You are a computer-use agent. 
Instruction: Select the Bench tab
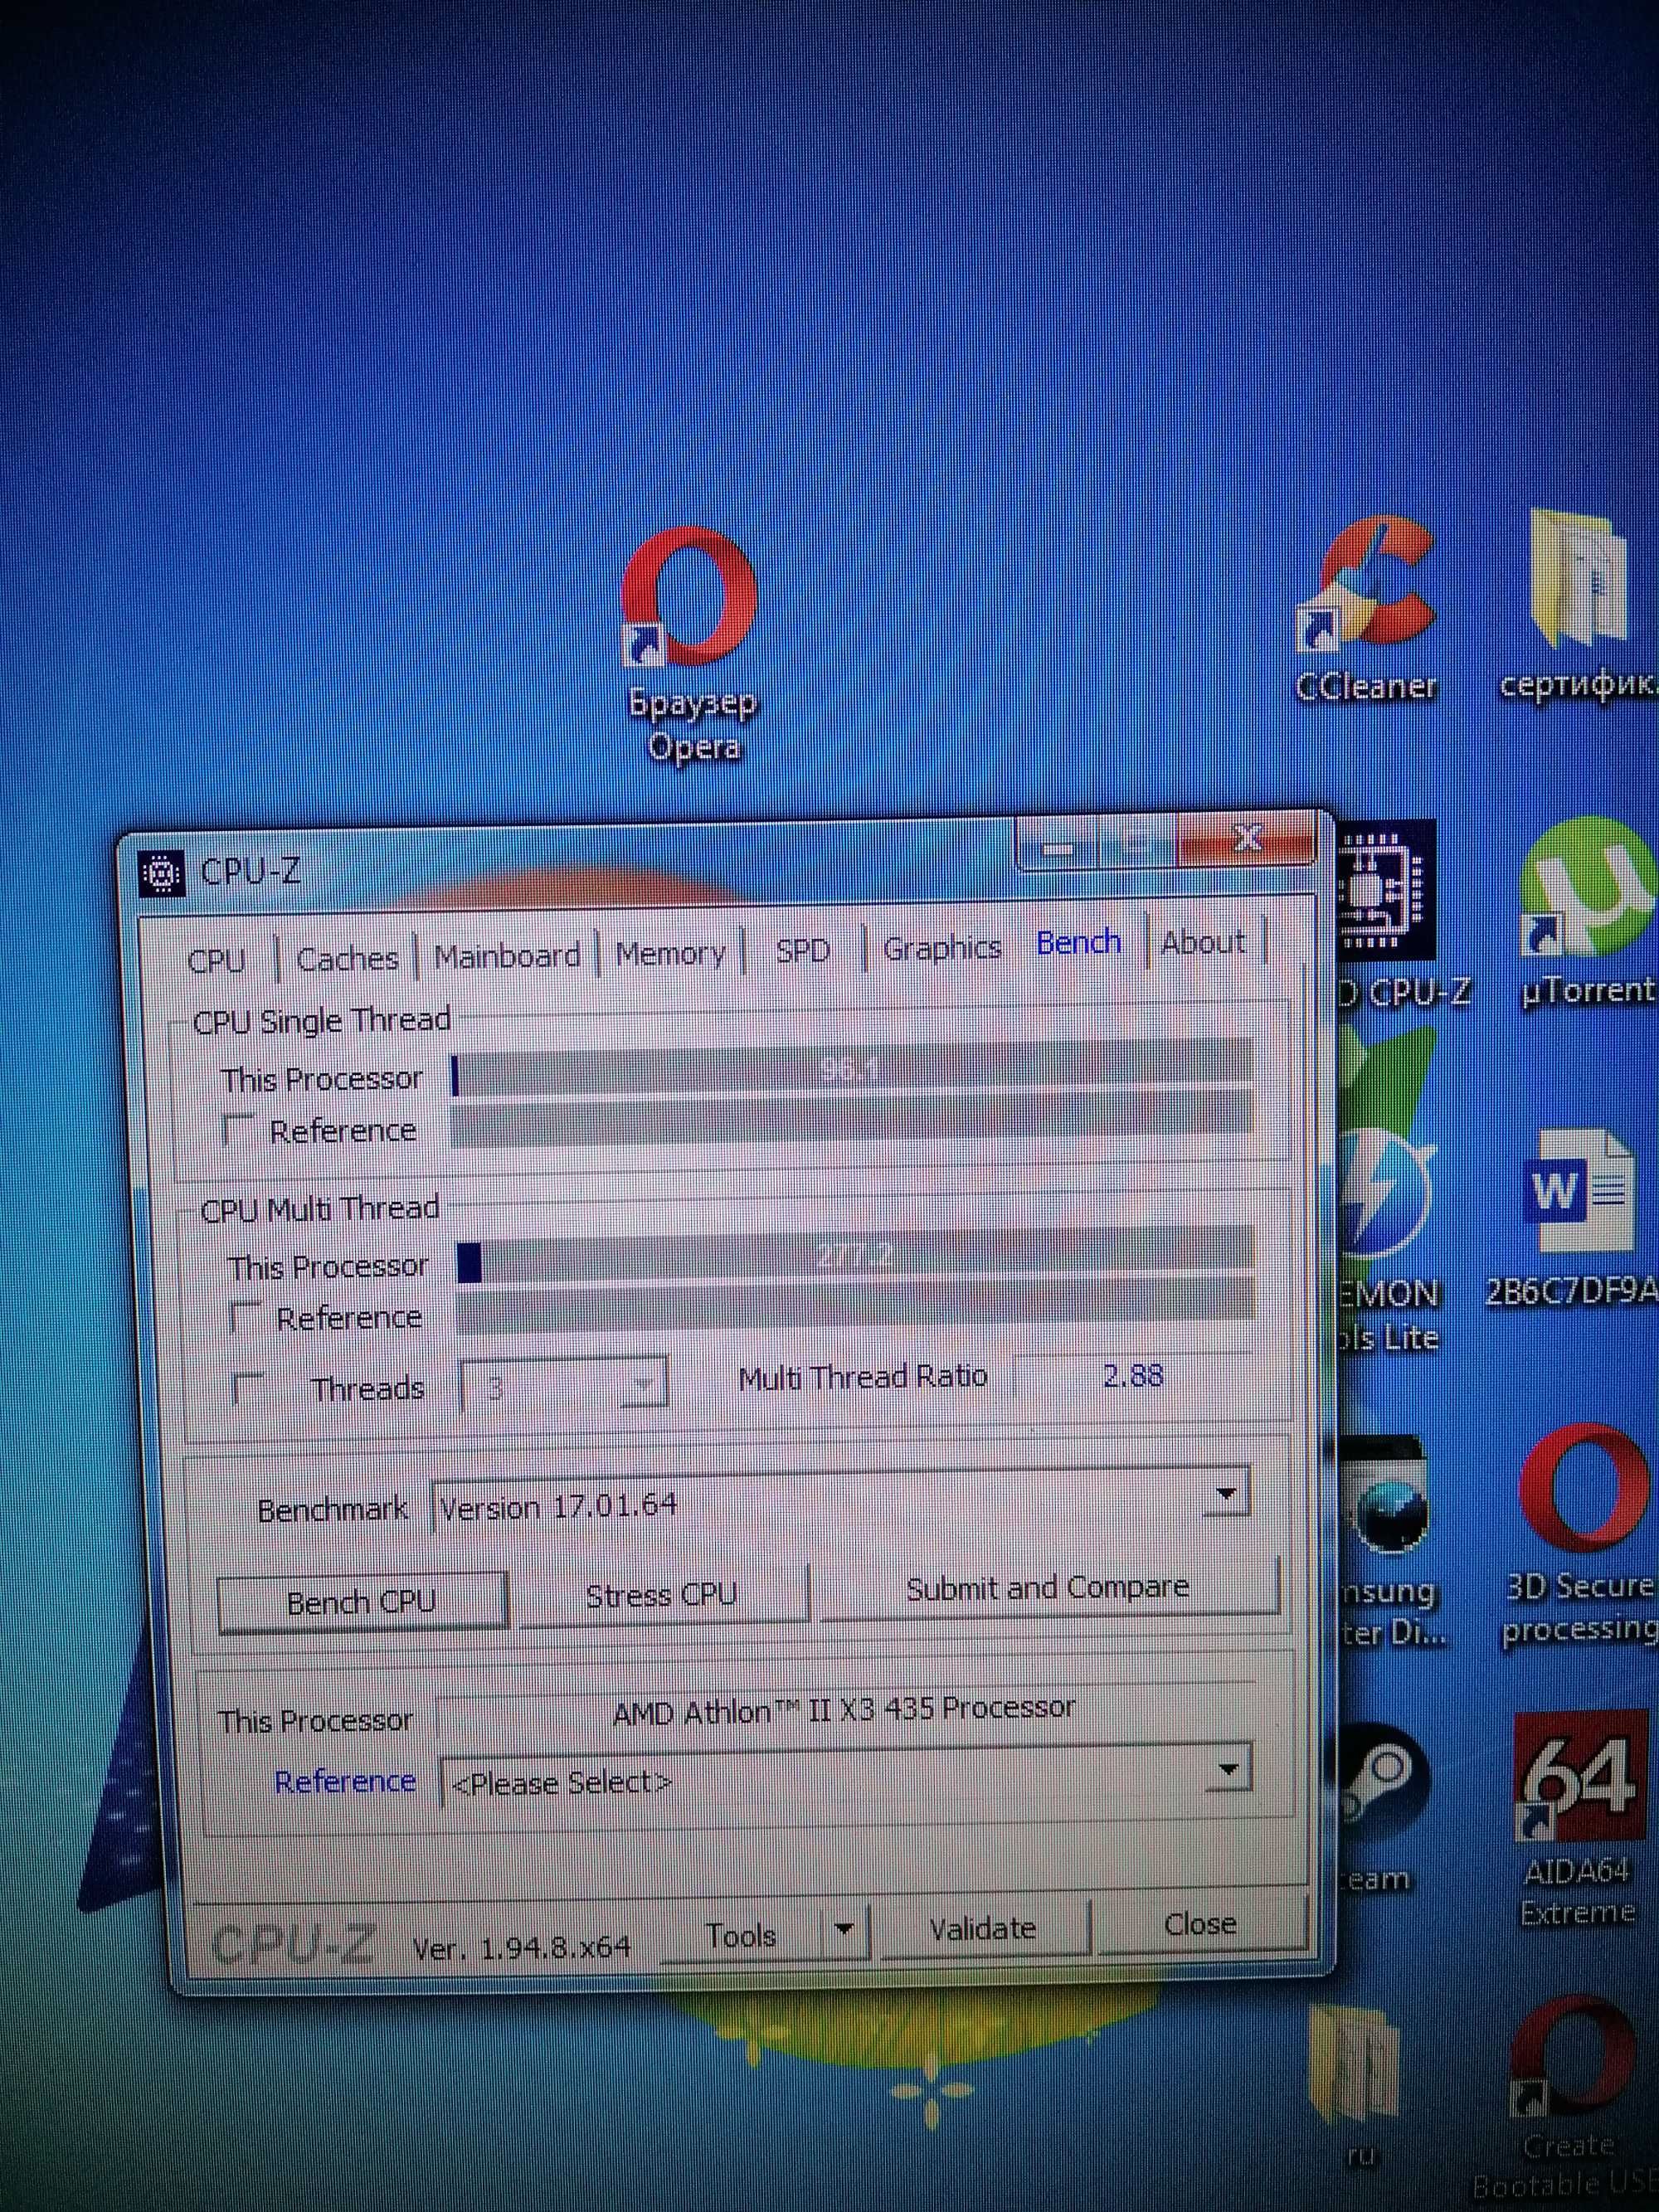pyautogui.click(x=1078, y=943)
